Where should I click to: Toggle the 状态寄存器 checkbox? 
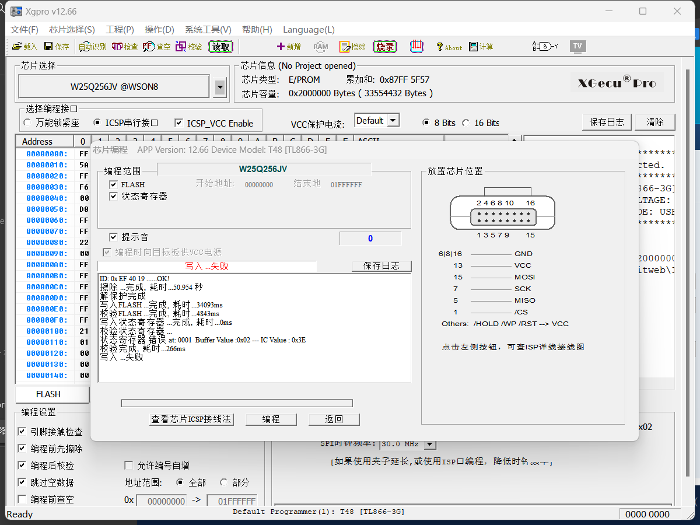point(114,197)
